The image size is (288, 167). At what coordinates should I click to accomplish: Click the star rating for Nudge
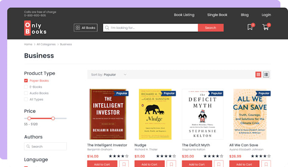click(x=166, y=156)
